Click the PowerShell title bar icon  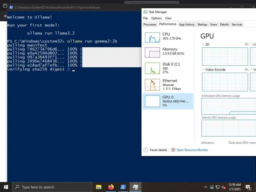[x=11, y=7]
